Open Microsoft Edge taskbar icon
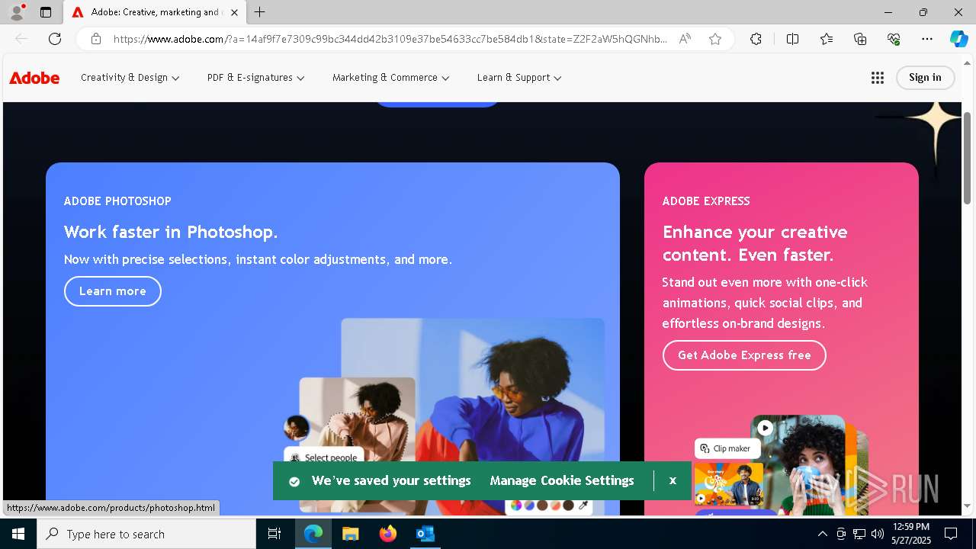The image size is (976, 549). click(x=313, y=534)
